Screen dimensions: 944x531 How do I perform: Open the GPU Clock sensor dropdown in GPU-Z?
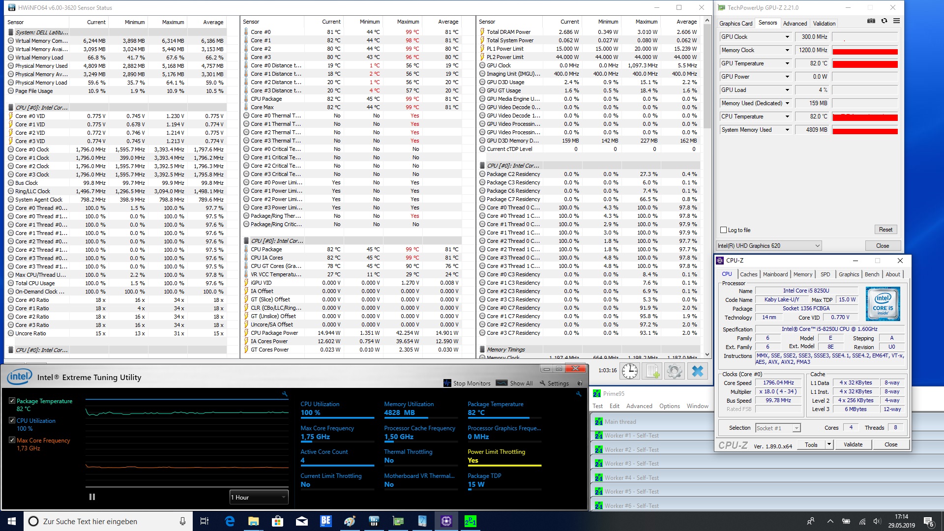pyautogui.click(x=787, y=37)
